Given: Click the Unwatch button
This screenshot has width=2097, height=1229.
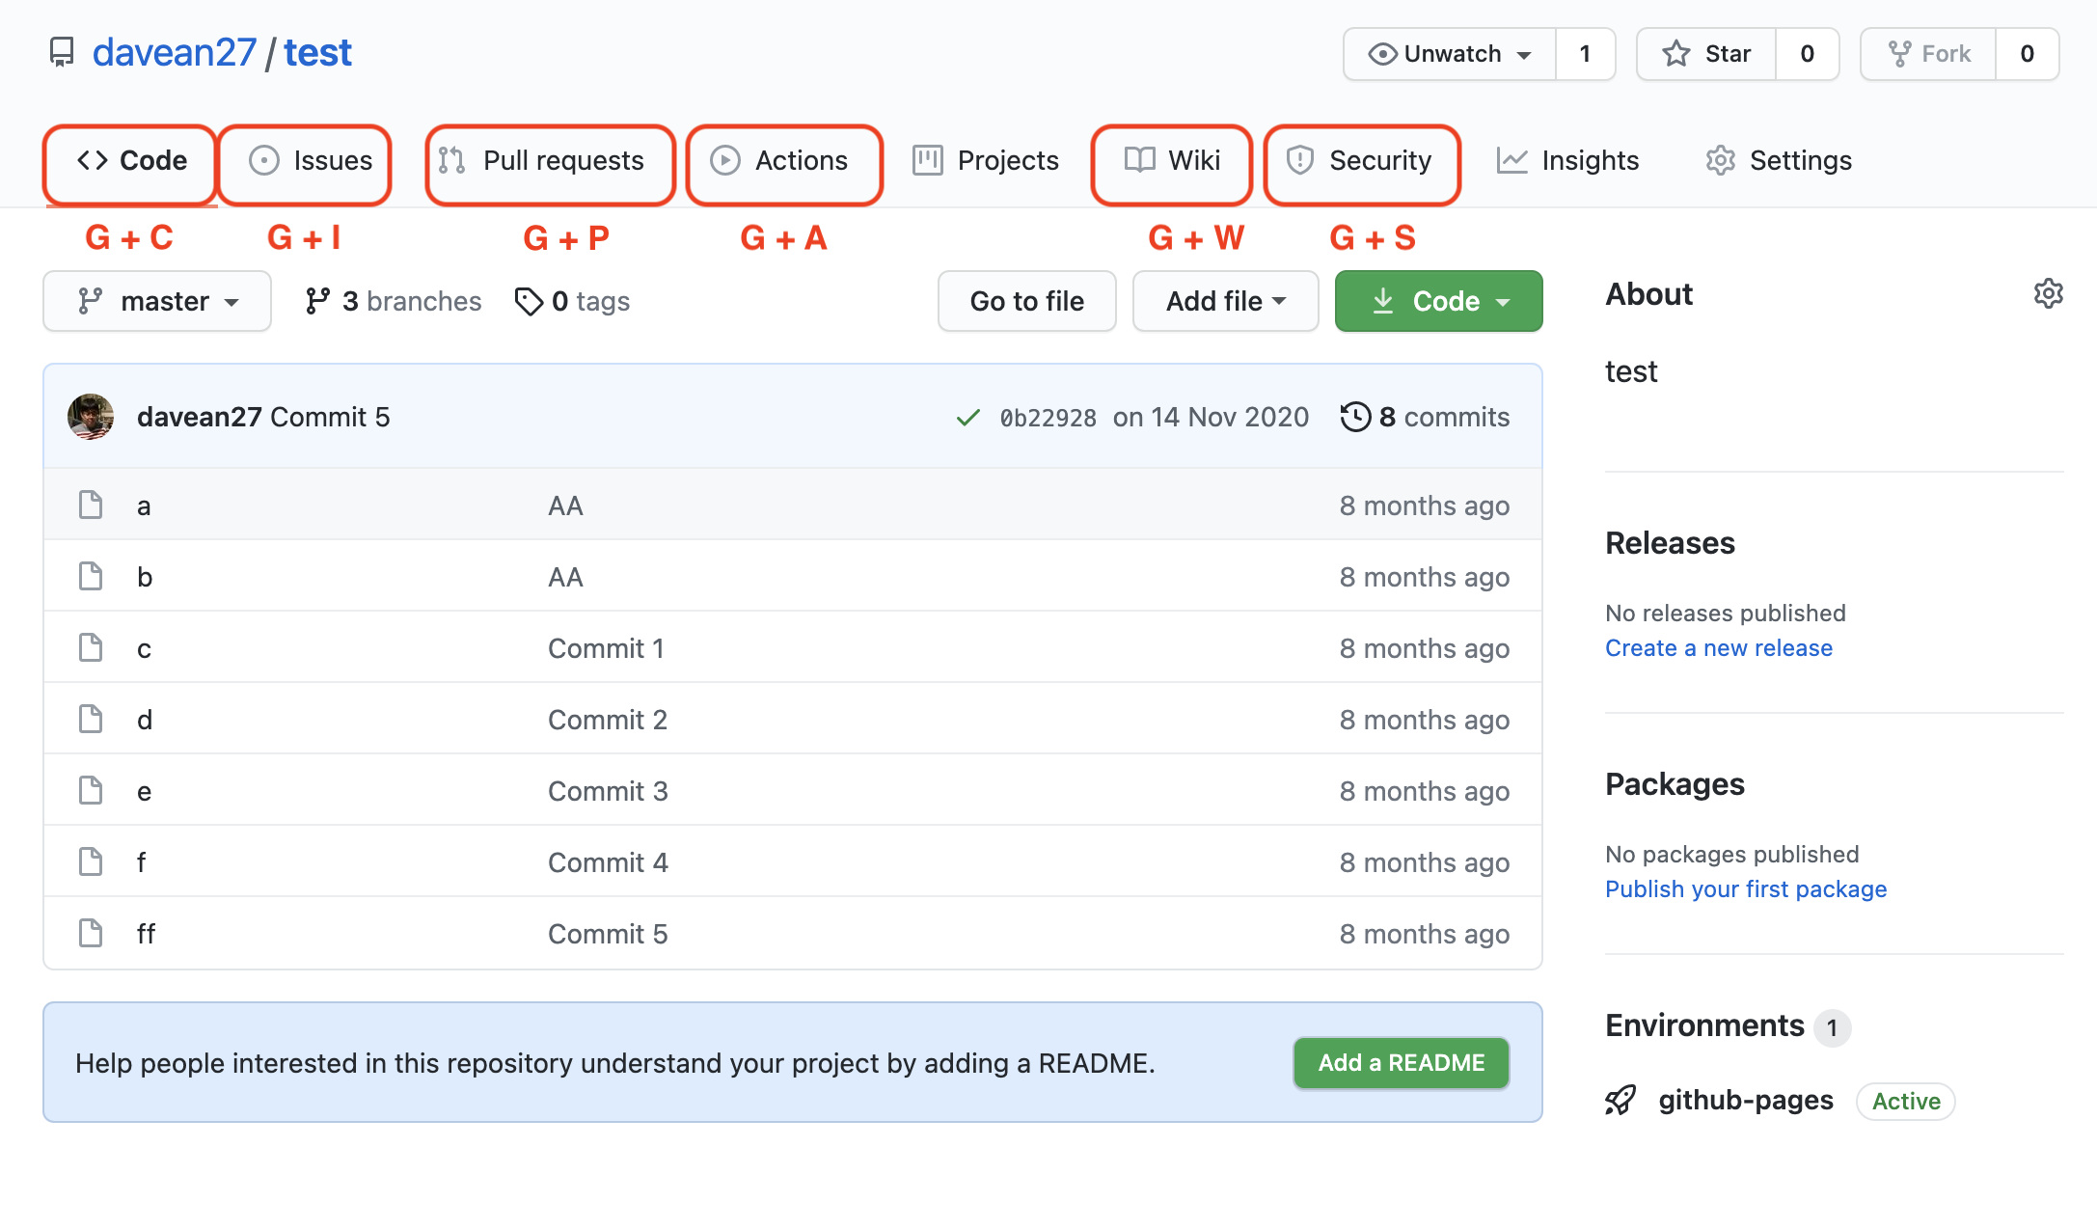Looking at the screenshot, I should [1450, 54].
